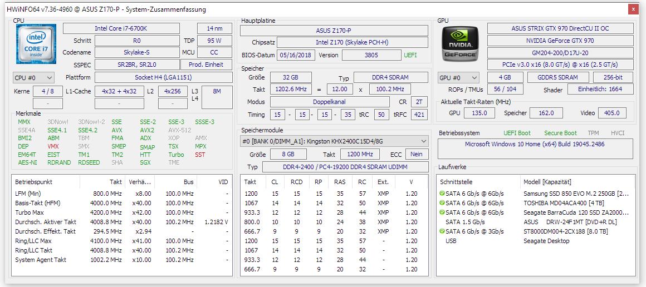The width and height of the screenshot is (646, 287).
Task: Click the VID column header
Action: tap(215, 181)
